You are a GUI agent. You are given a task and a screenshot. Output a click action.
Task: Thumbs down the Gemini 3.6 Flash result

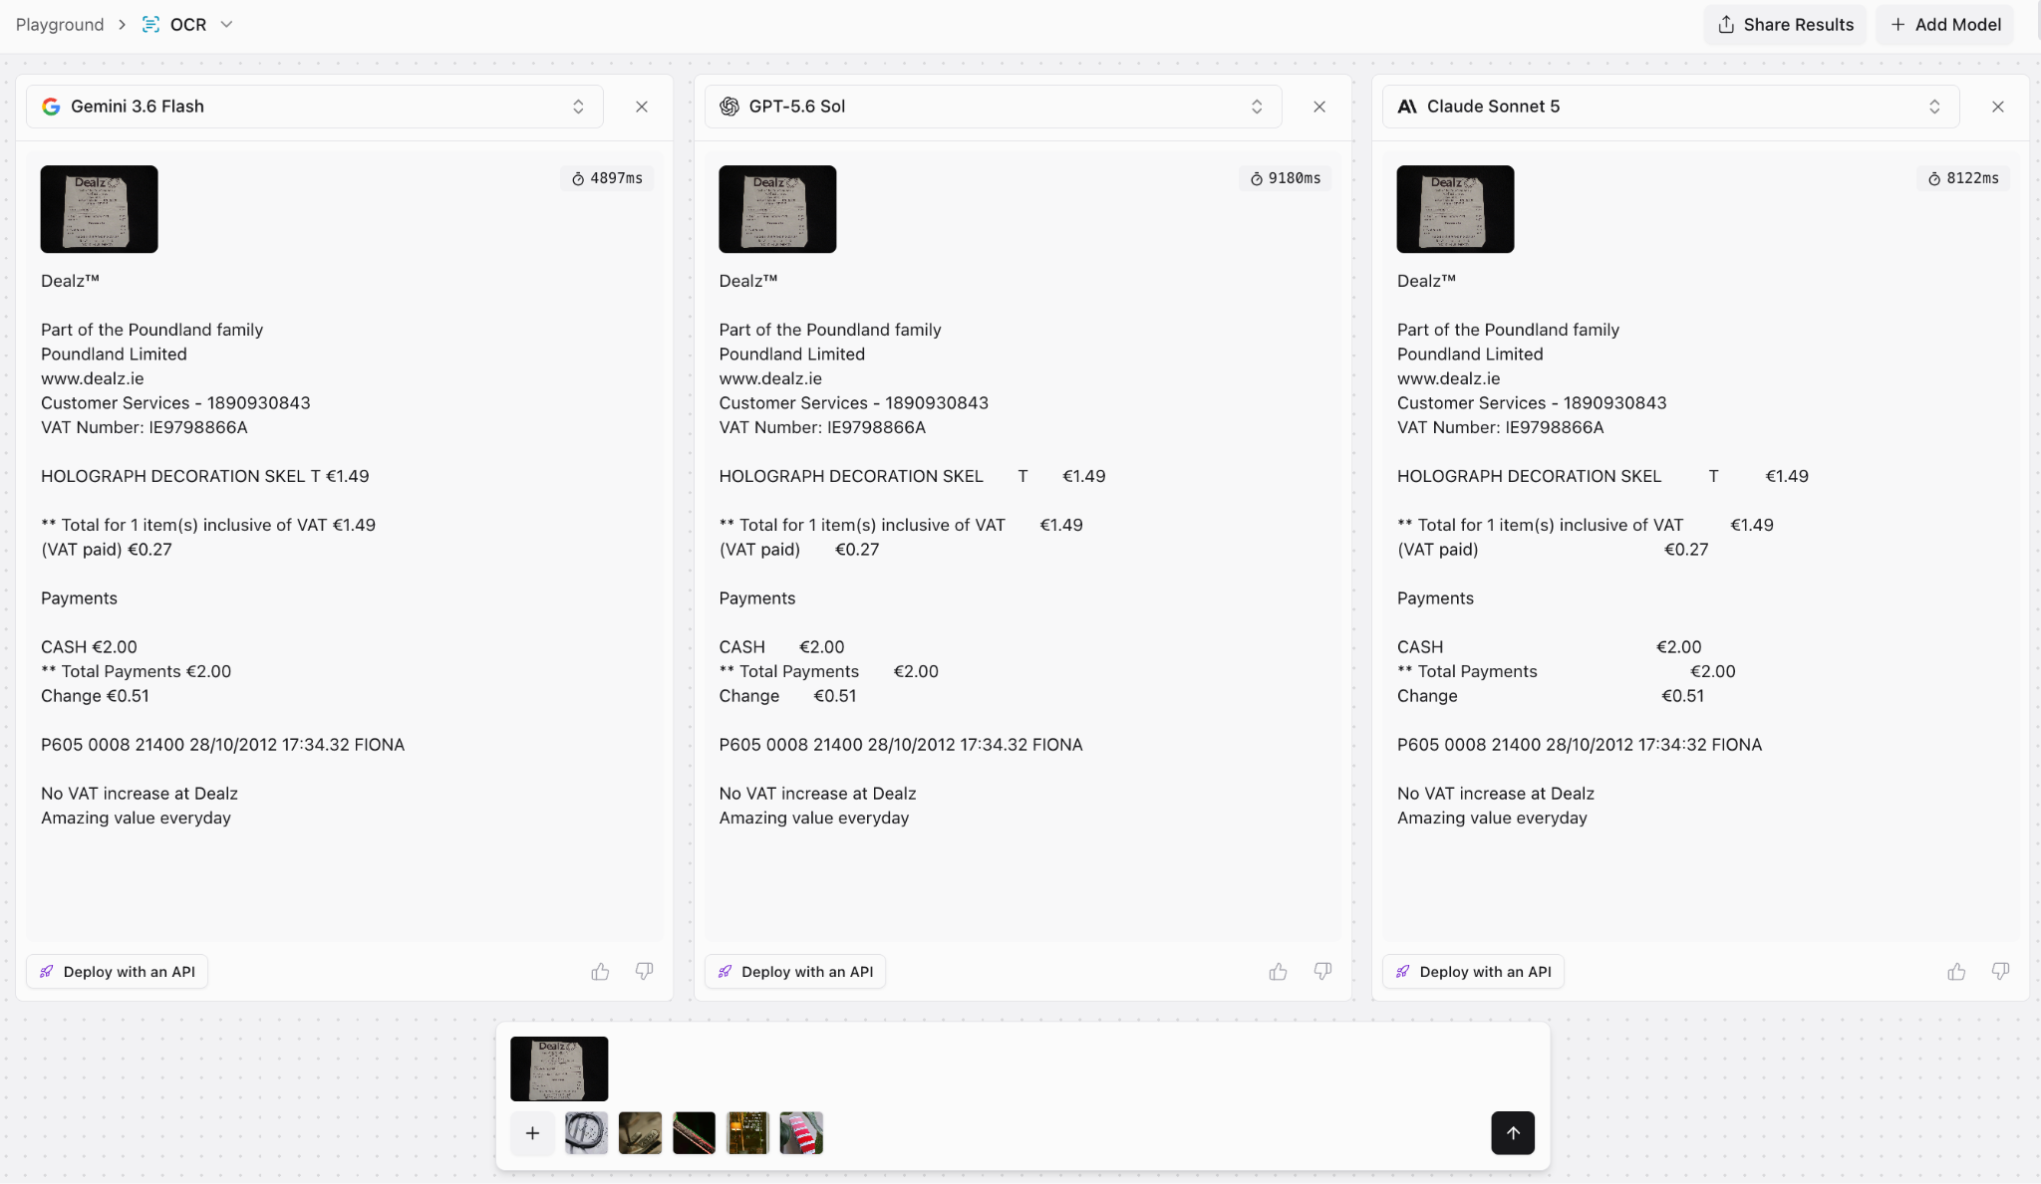click(645, 972)
